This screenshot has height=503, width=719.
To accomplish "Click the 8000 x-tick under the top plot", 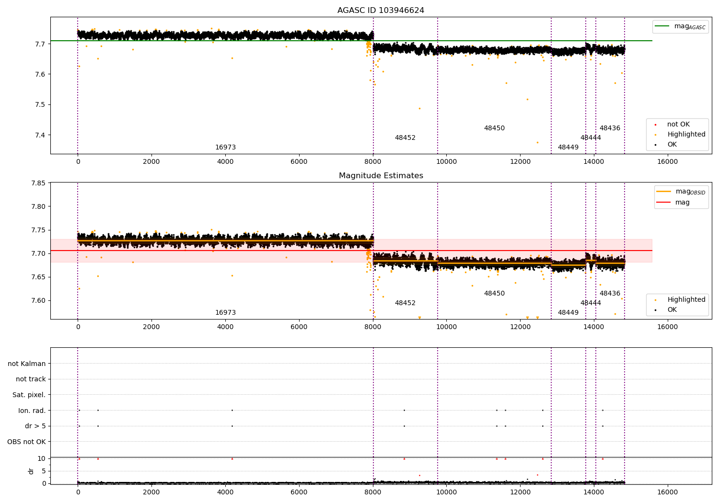I will coord(373,162).
